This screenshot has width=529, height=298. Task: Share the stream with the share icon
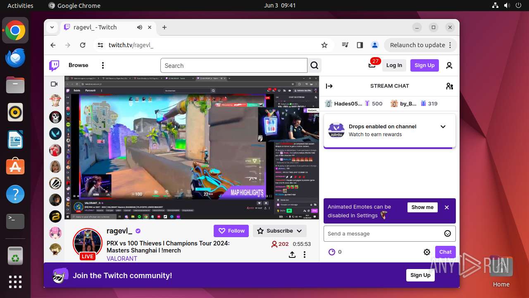coord(292,255)
